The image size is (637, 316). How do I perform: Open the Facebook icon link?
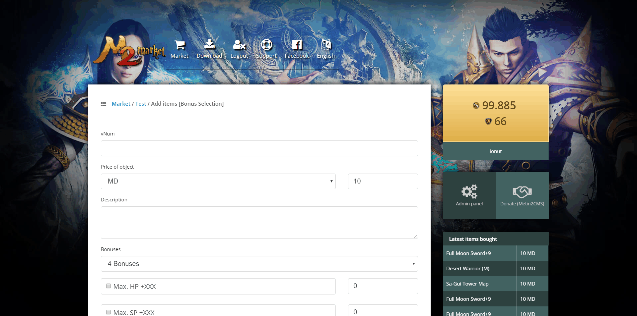(x=297, y=45)
